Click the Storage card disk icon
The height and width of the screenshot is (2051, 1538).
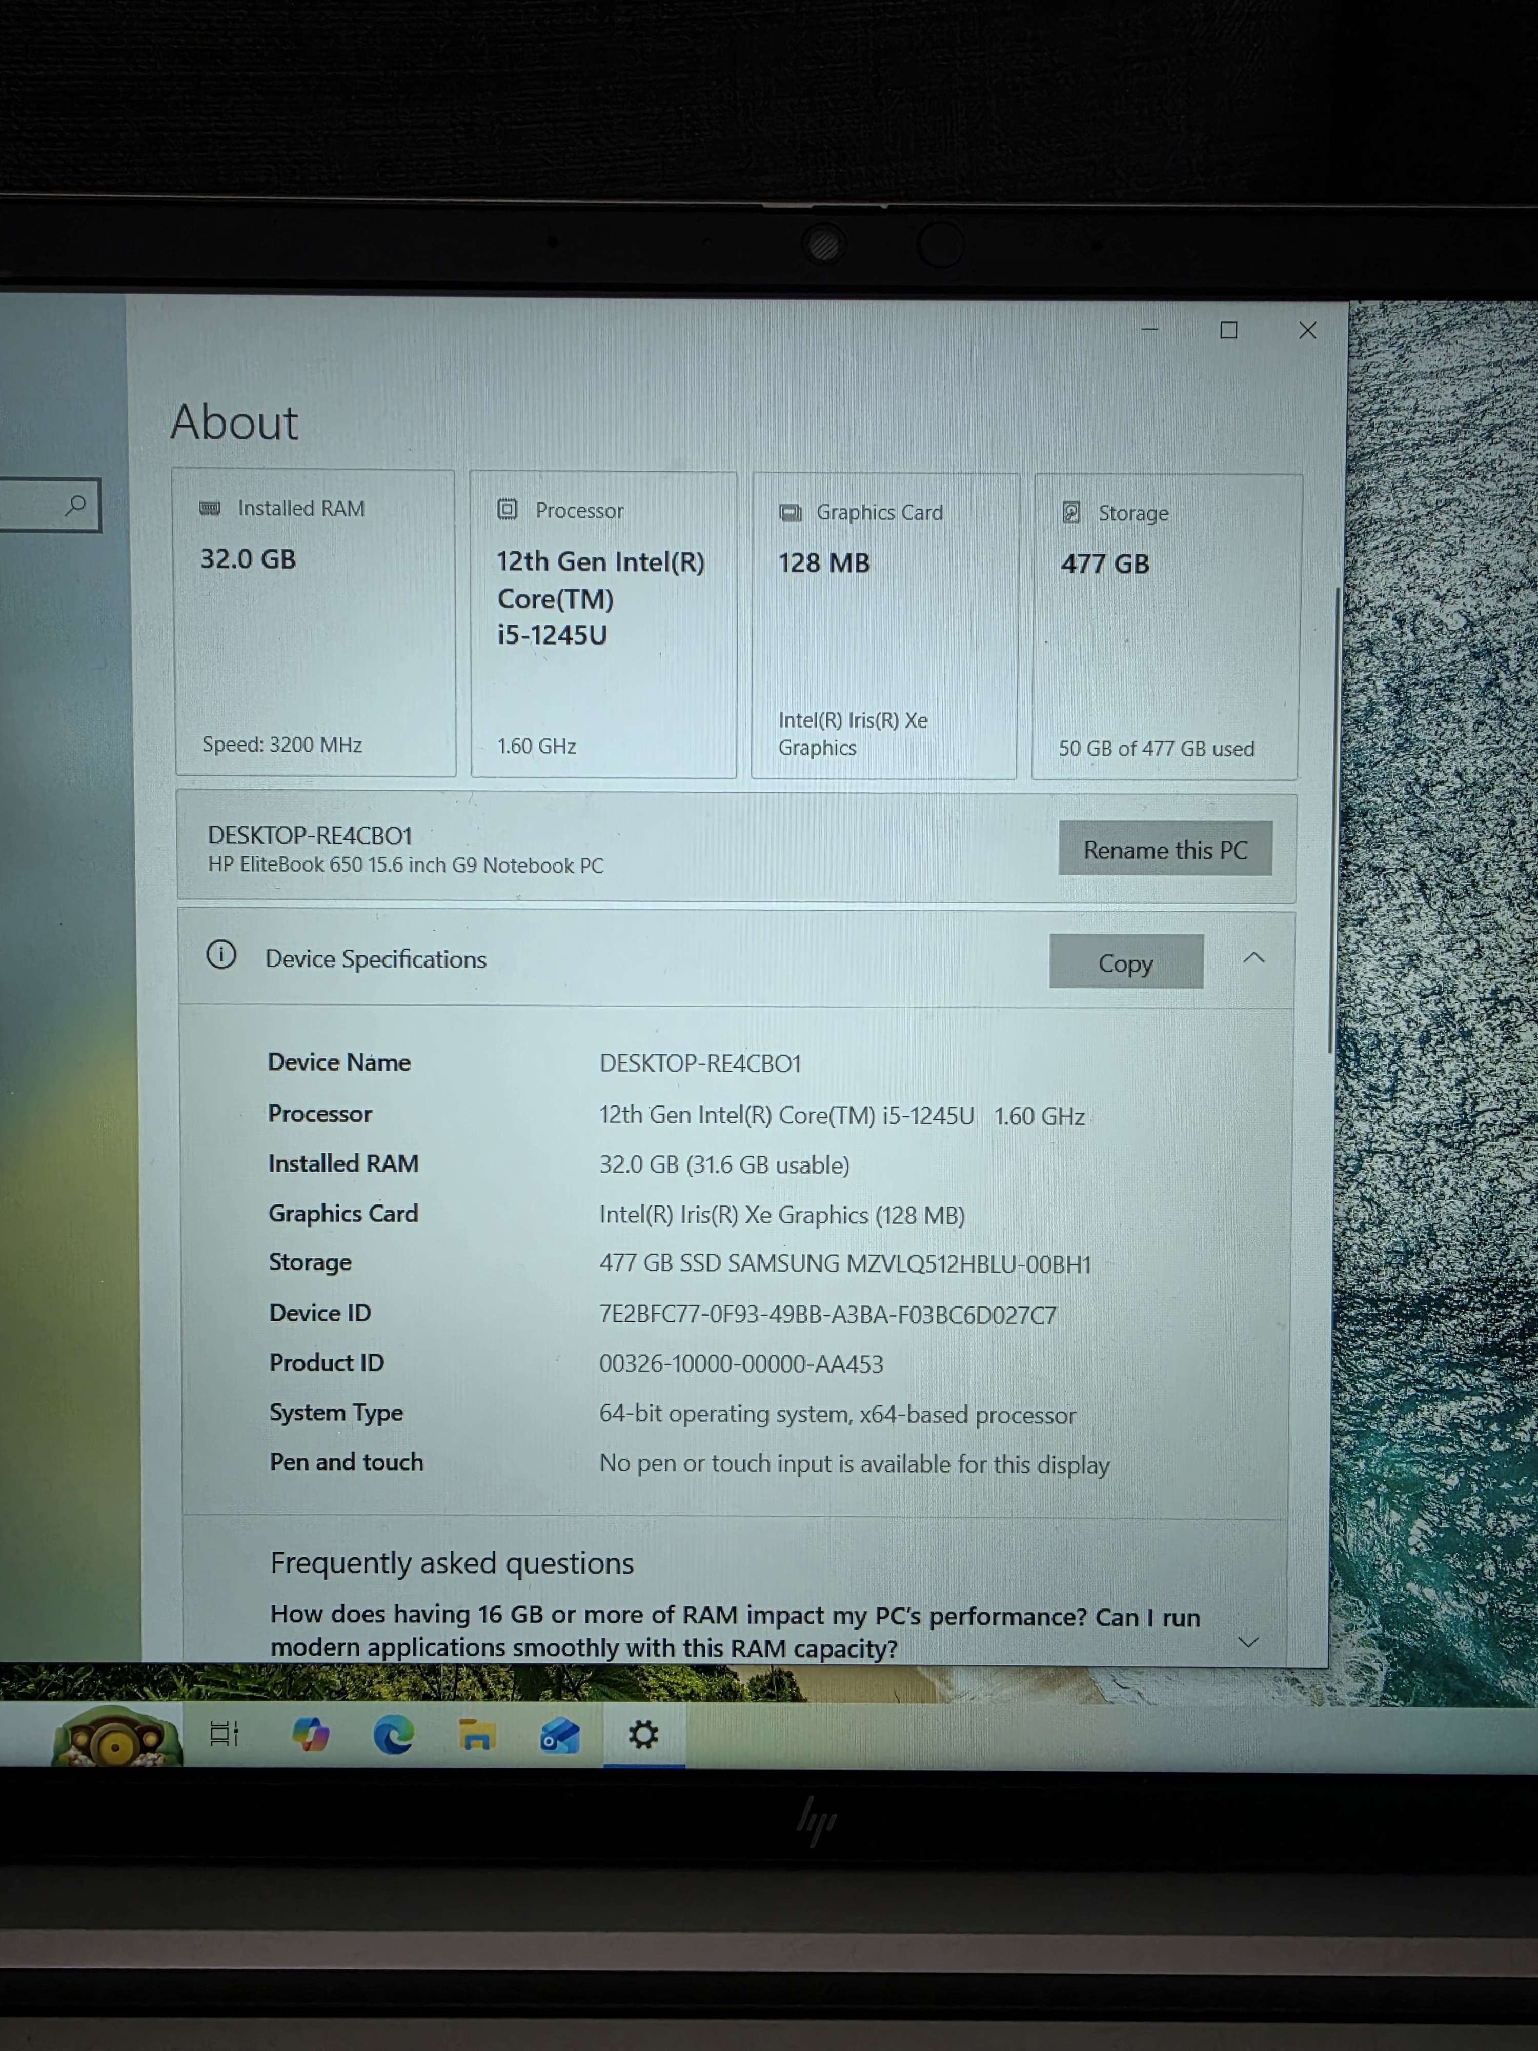pos(1071,512)
